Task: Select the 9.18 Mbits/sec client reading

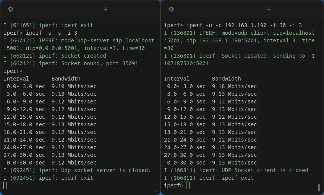Action: click(234, 86)
